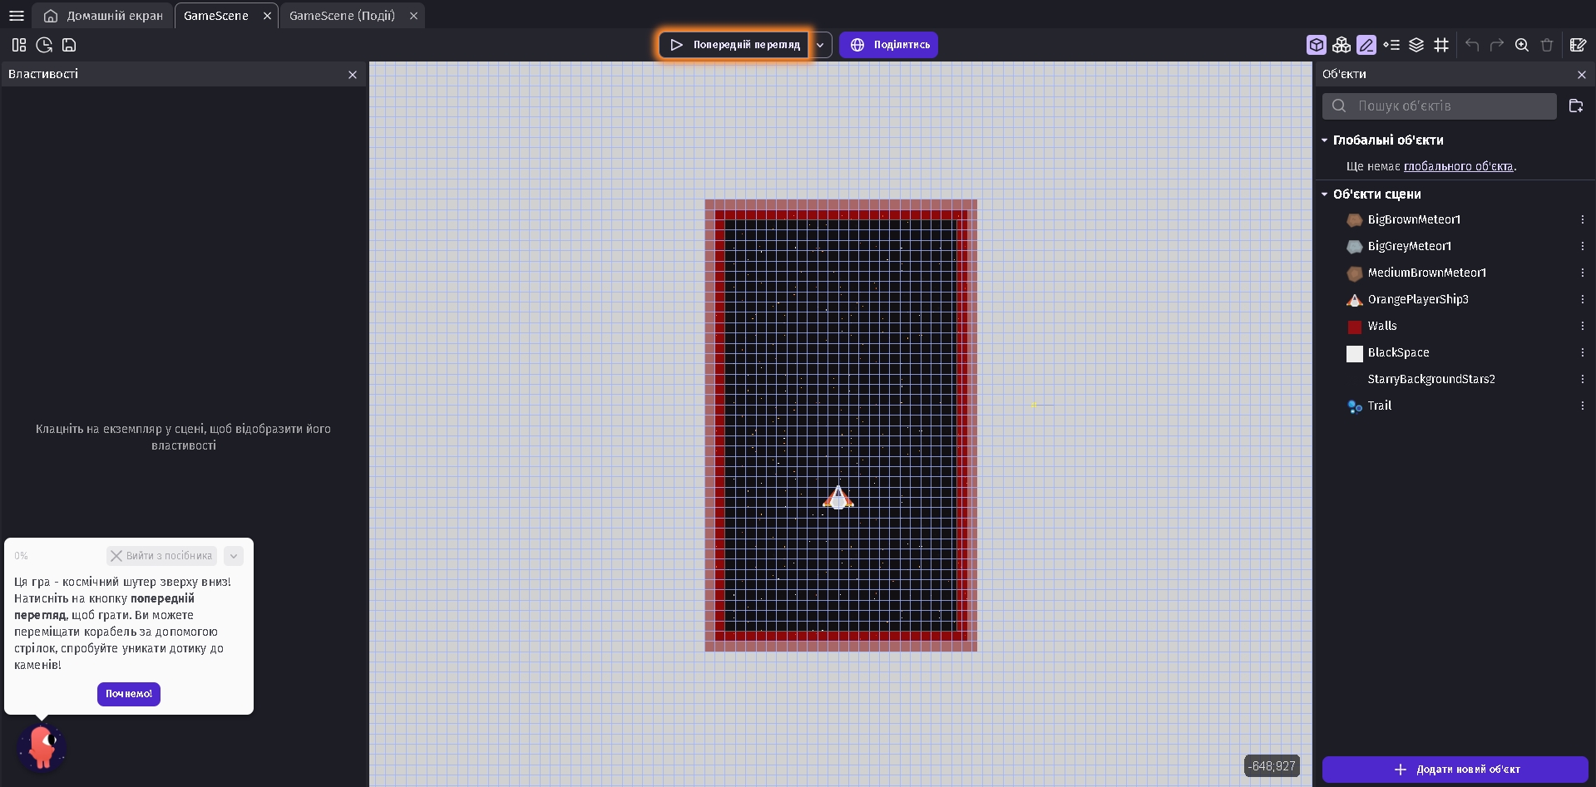Screen dimensions: 1596x787
Task: Open the version history icon
Action: 44,45
